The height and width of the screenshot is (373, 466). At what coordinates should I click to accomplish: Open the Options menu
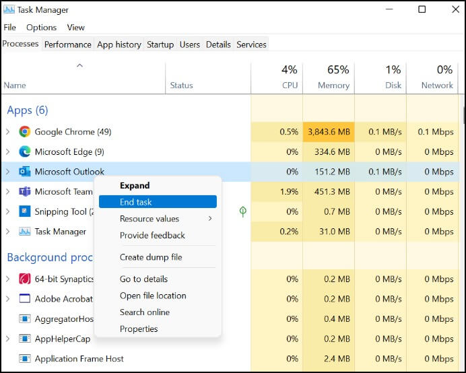click(x=41, y=28)
